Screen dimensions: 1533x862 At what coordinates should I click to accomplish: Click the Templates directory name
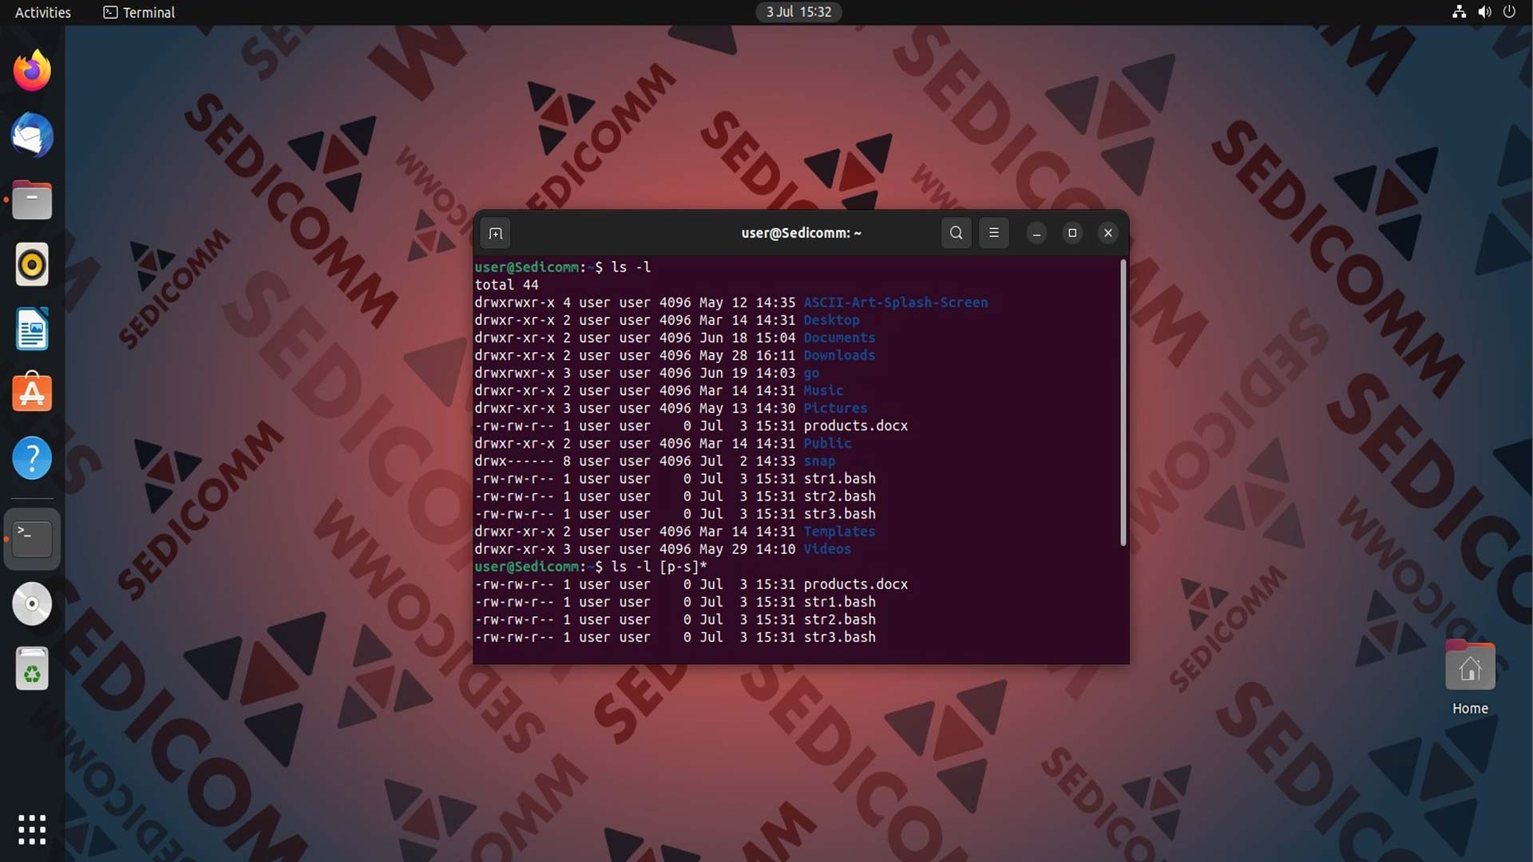tap(839, 532)
